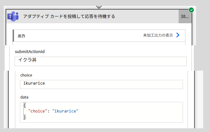Click the data label text
Viewport: 210px width, 132px height.
click(x=24, y=97)
